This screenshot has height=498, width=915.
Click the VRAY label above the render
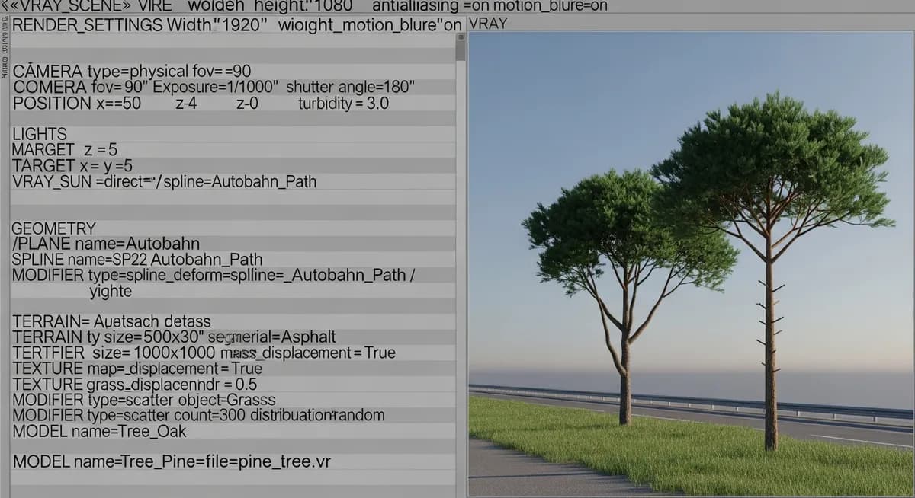488,23
